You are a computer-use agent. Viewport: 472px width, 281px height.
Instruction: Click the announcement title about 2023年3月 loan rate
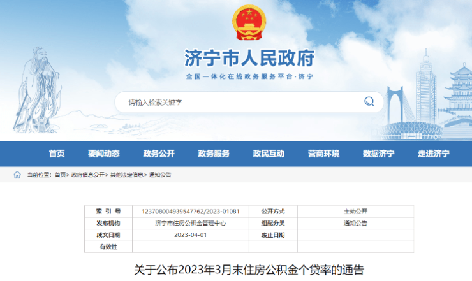249,270
